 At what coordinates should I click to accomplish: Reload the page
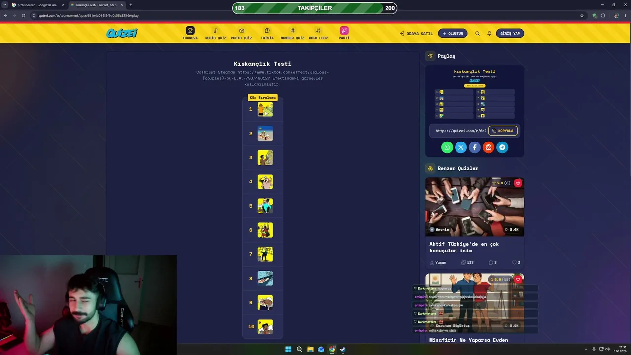23,15
